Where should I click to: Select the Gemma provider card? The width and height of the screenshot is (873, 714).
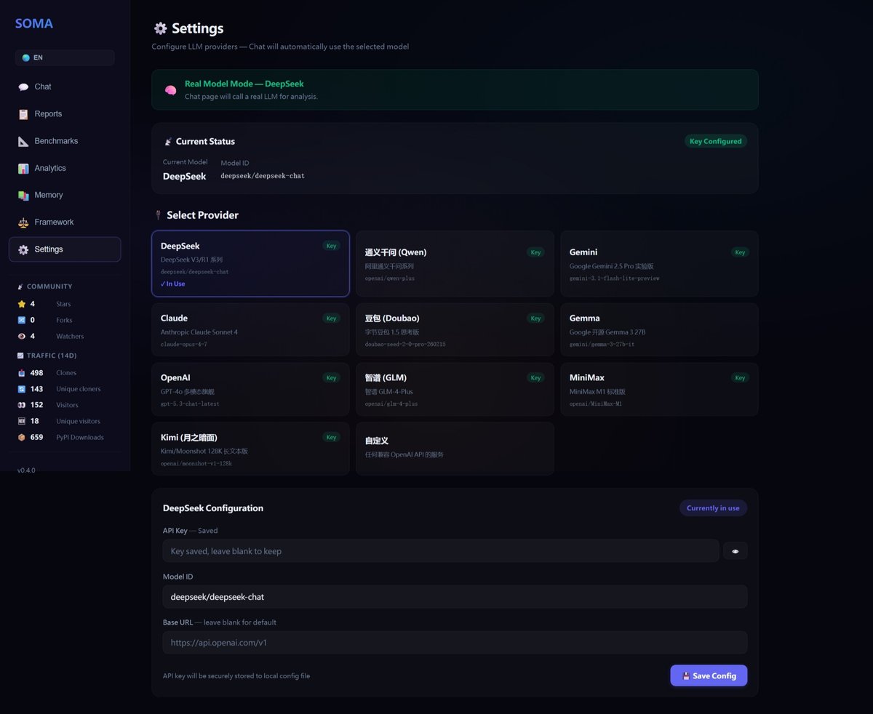point(659,330)
